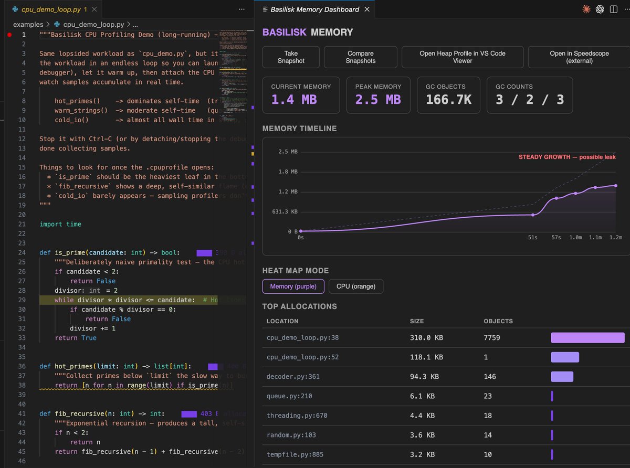The width and height of the screenshot is (630, 468).
Task: Switch to the cpu_demo_loop.py editor tab
Action: [49, 9]
